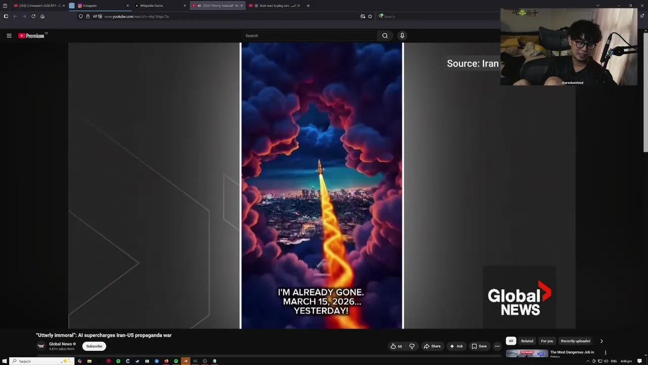
Task: Go forward one page
Action: point(24,16)
